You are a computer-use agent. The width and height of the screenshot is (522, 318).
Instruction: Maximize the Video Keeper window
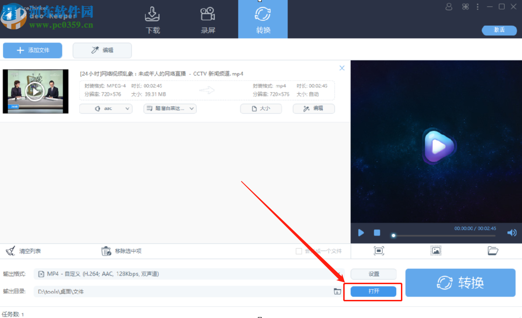(502, 7)
